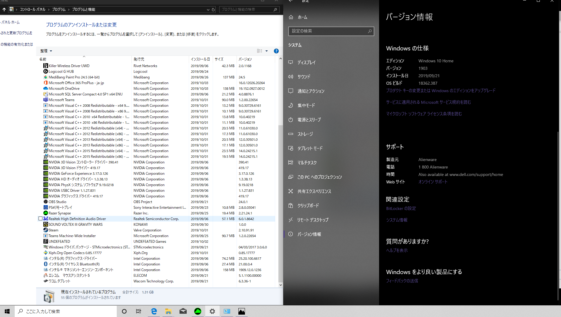Click the refresh icon in address bar
The image size is (561, 317).
click(x=213, y=10)
